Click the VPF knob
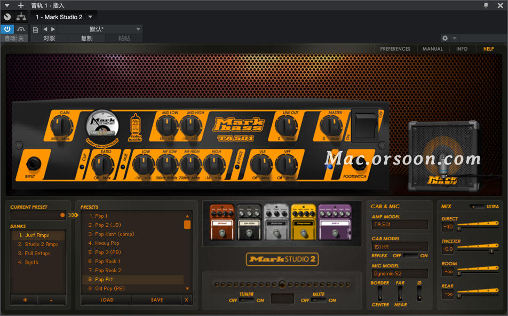508x316 pixels. 286,165
